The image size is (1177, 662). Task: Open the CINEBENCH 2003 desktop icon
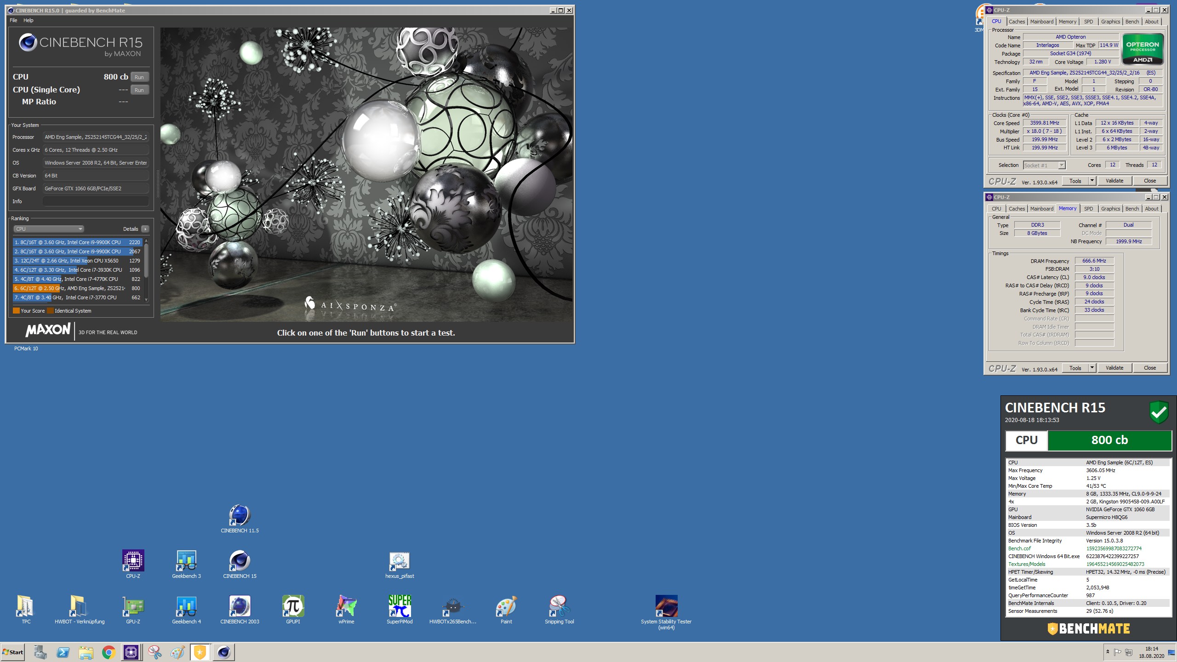tap(240, 610)
